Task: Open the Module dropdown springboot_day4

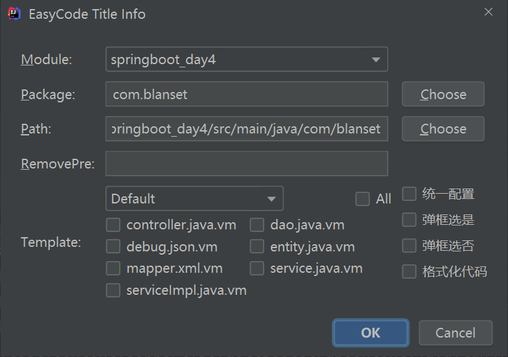Action: [246, 60]
